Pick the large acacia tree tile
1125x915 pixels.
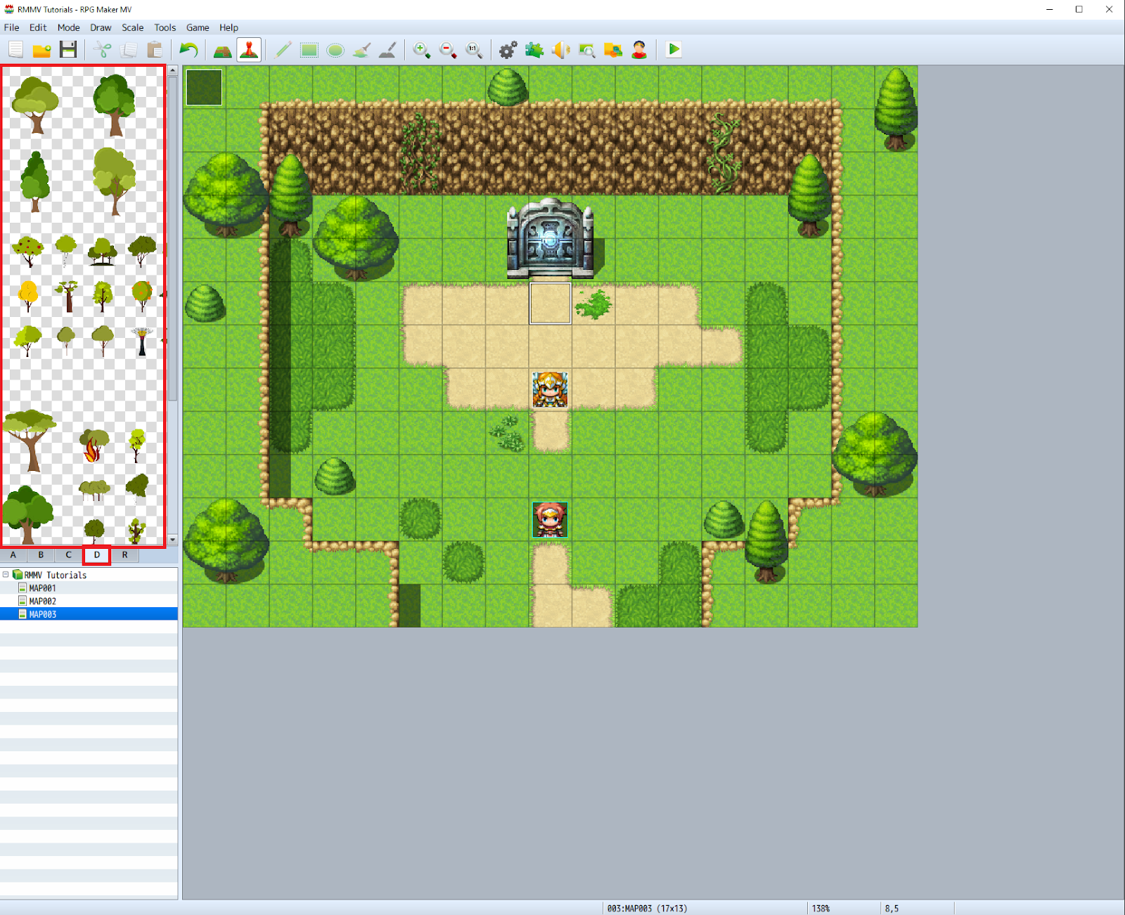click(x=28, y=440)
